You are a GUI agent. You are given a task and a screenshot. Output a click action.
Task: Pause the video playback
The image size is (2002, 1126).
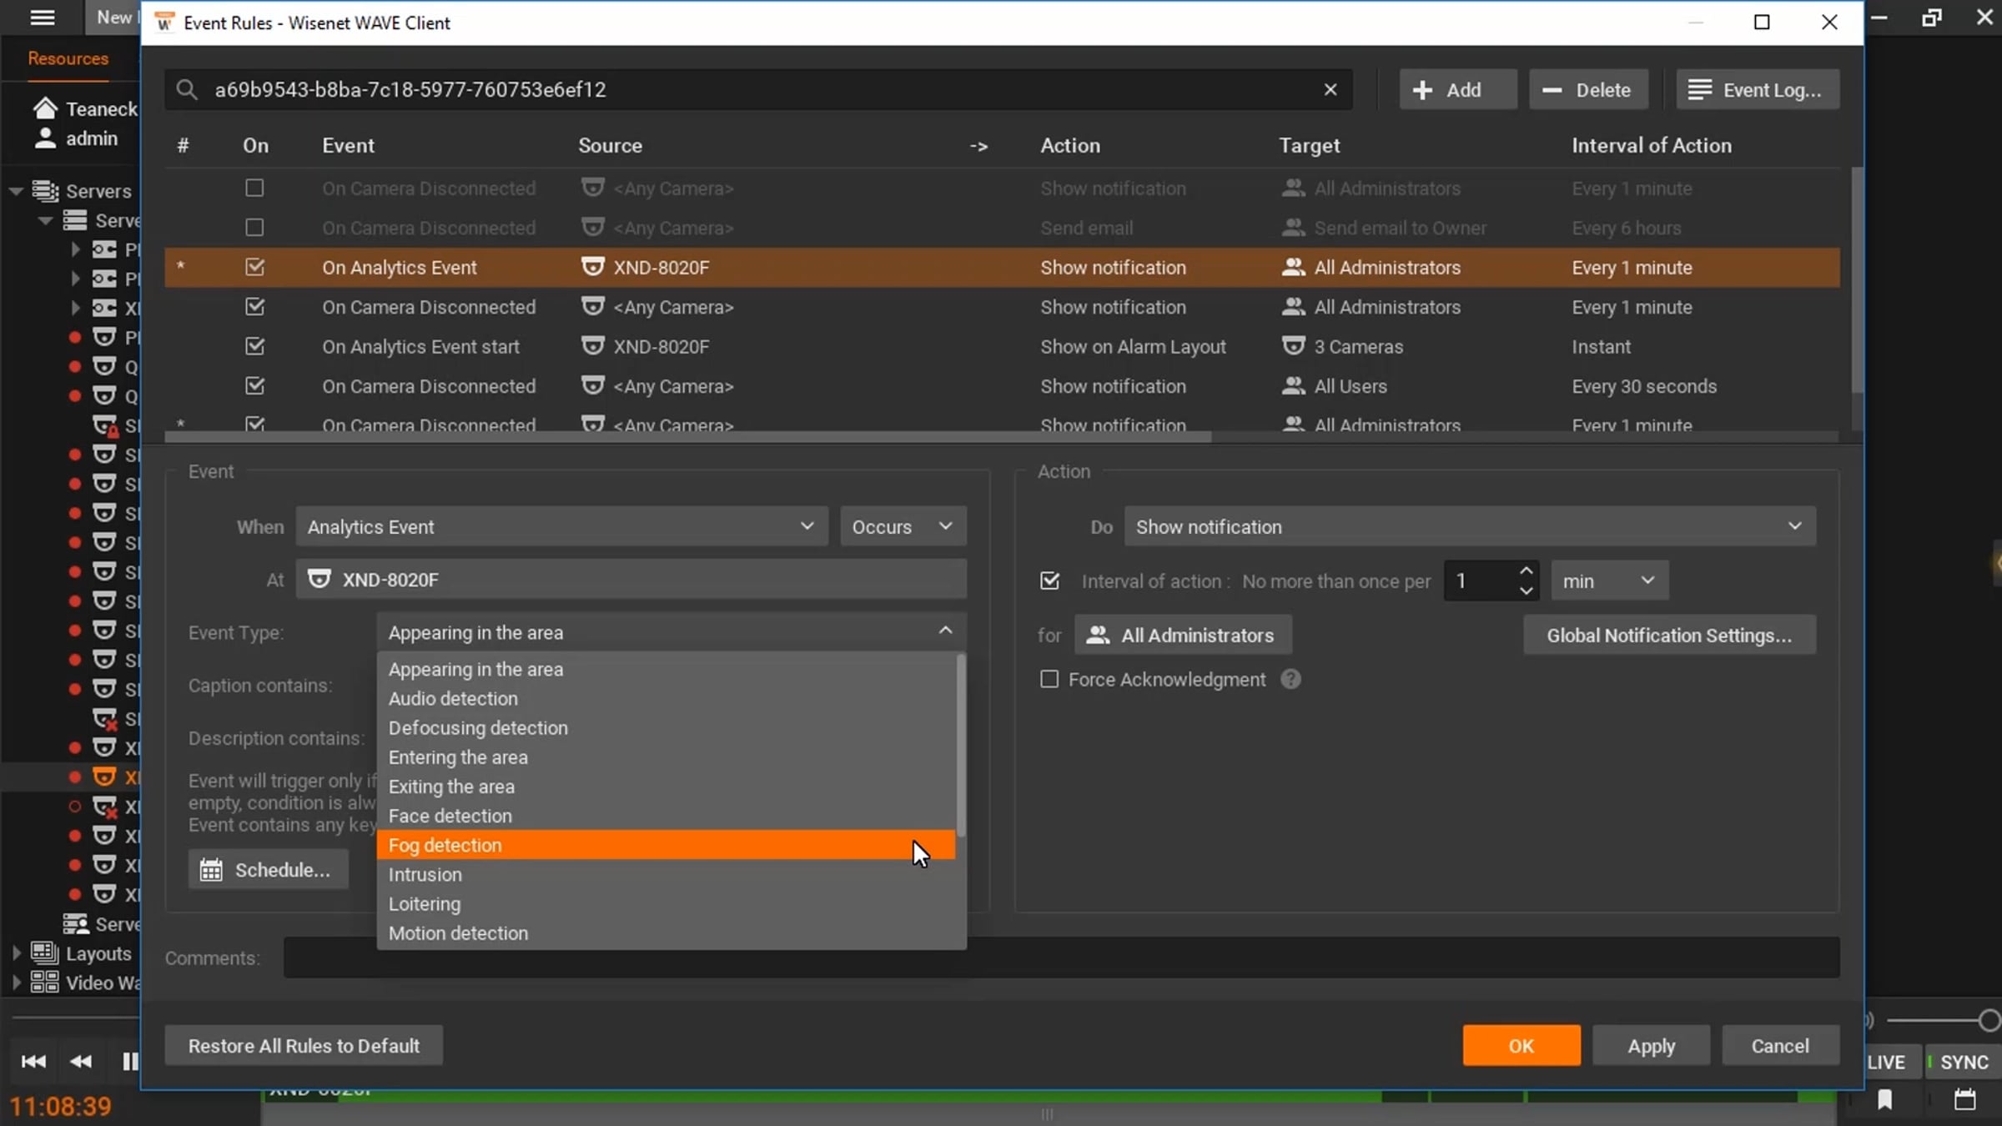click(x=130, y=1061)
